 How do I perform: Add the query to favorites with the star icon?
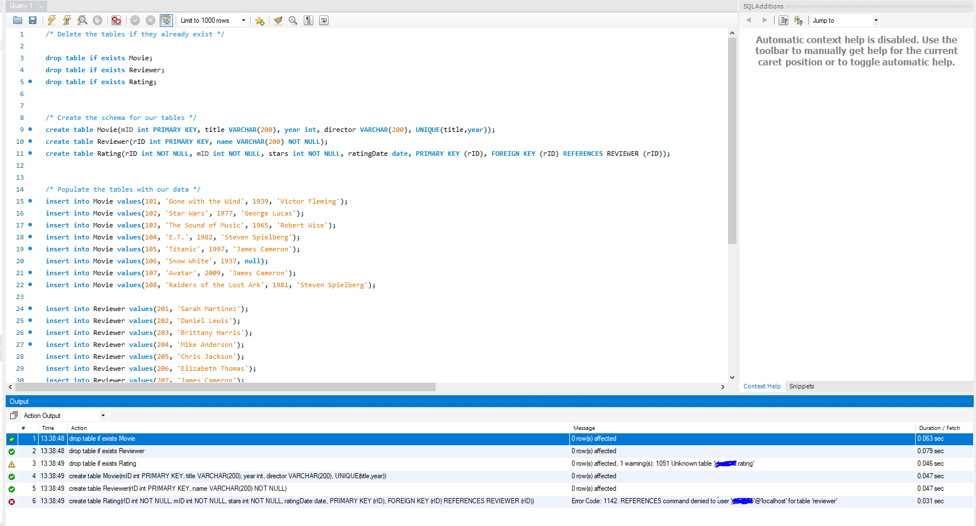tap(260, 20)
